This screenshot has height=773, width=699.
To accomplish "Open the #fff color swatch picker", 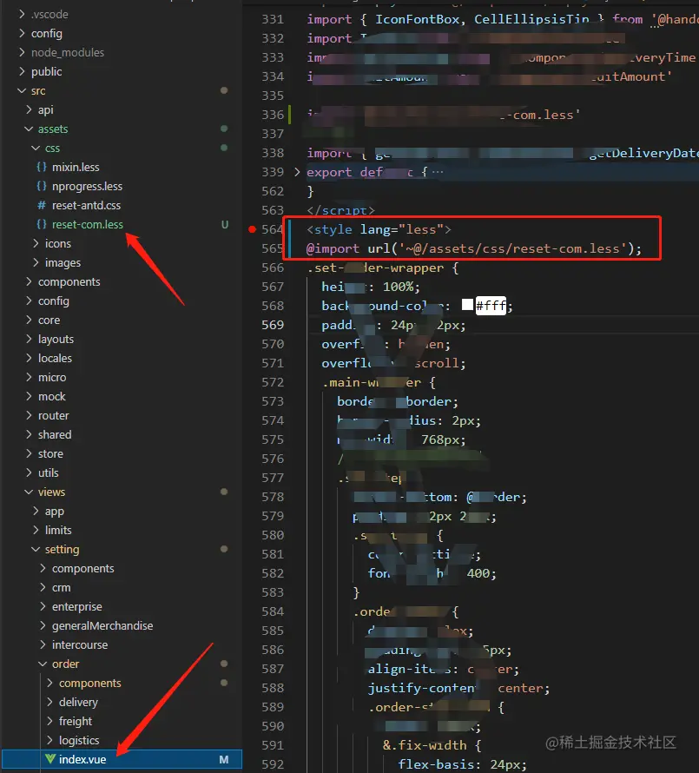I will [467, 305].
